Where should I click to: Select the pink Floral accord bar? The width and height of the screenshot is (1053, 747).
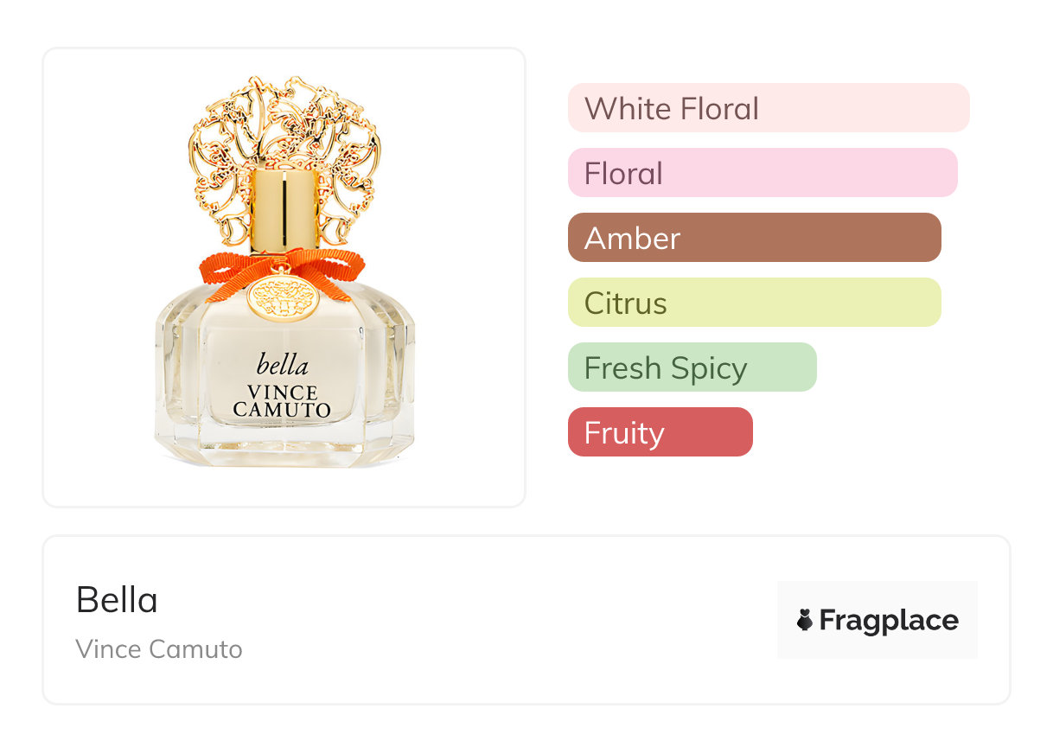762,173
